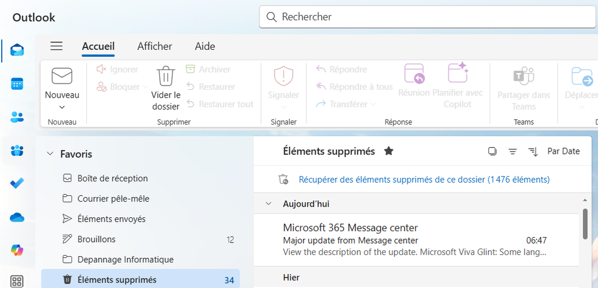Viewport: 598px width, 288px height.
Task: Click the Rechercher search field
Action: tap(425, 17)
